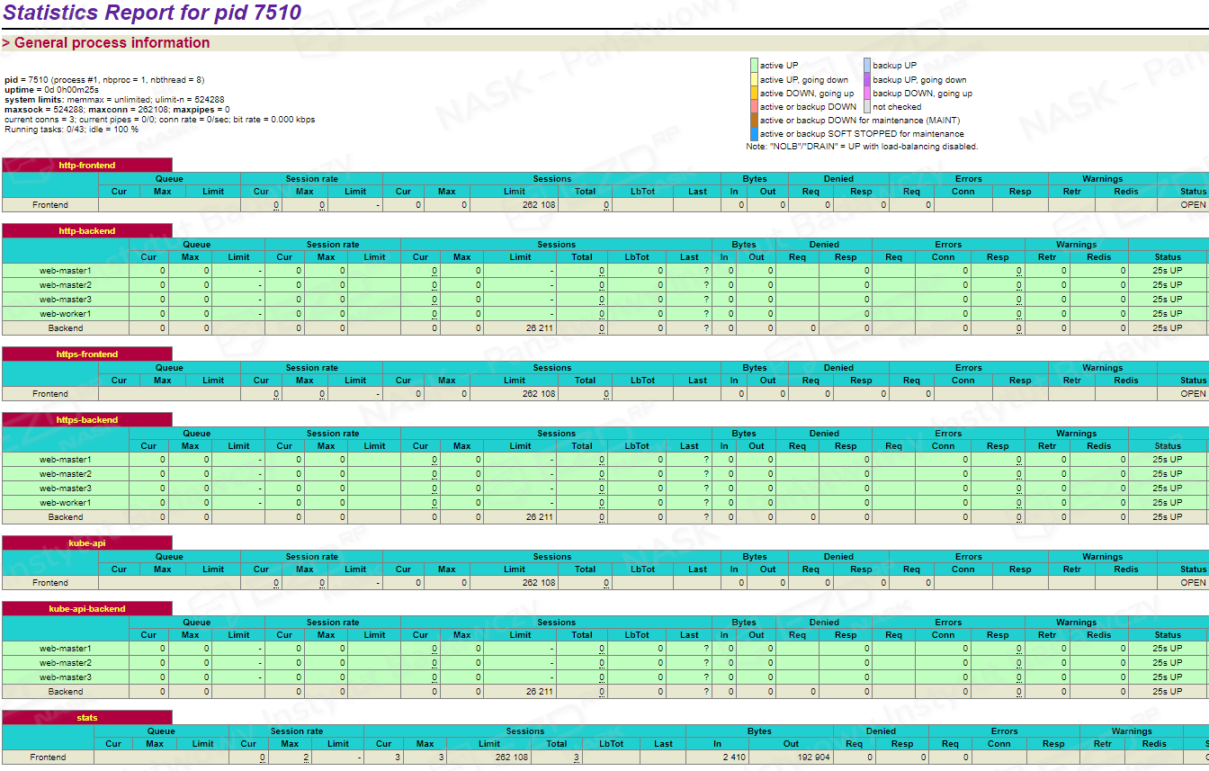Click 'Statistics Report for pid 7510' title
The width and height of the screenshot is (1209, 771).
click(152, 13)
